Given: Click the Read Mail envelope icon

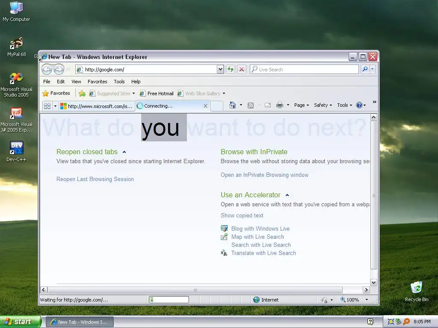Looking at the screenshot, I should (268, 105).
